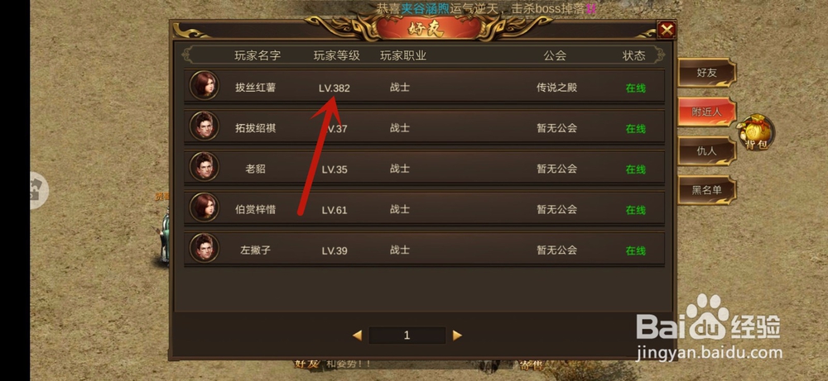Open the 仇人 enemies tab
The height and width of the screenshot is (381, 828).
coord(706,150)
